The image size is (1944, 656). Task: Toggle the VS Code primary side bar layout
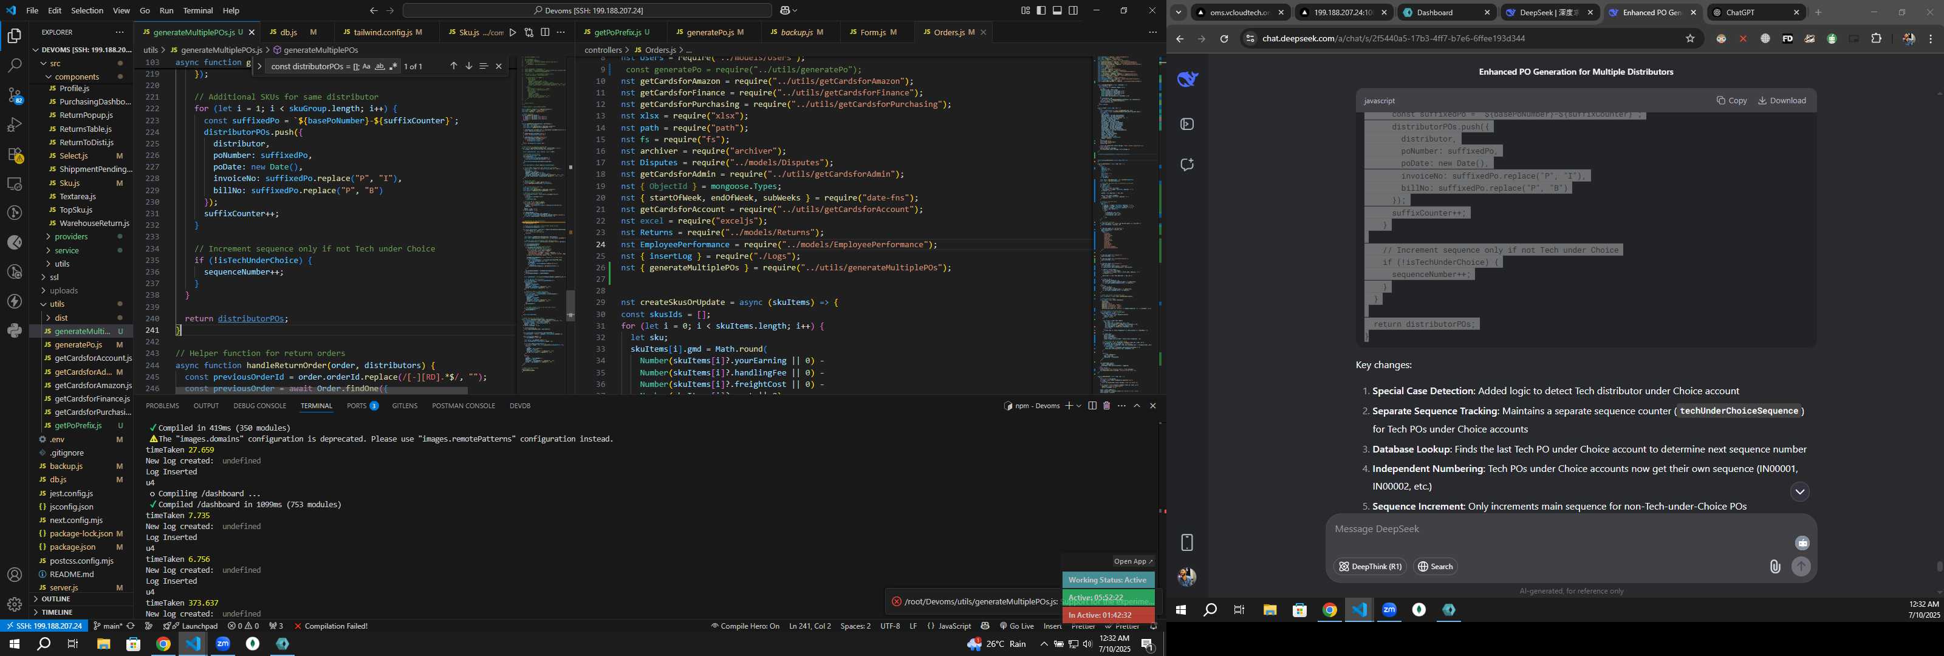(x=1041, y=10)
